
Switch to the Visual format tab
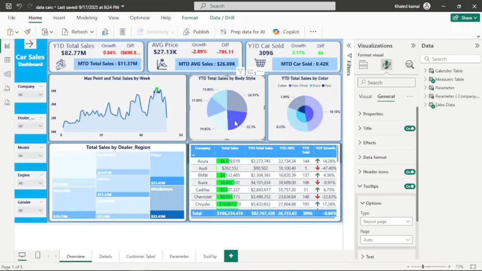point(365,96)
